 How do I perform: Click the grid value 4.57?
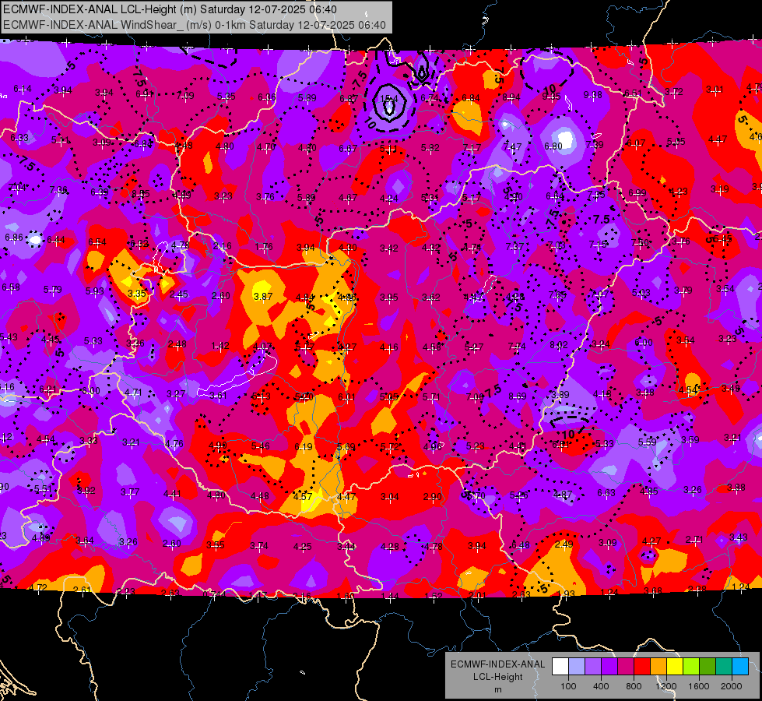pyautogui.click(x=303, y=496)
